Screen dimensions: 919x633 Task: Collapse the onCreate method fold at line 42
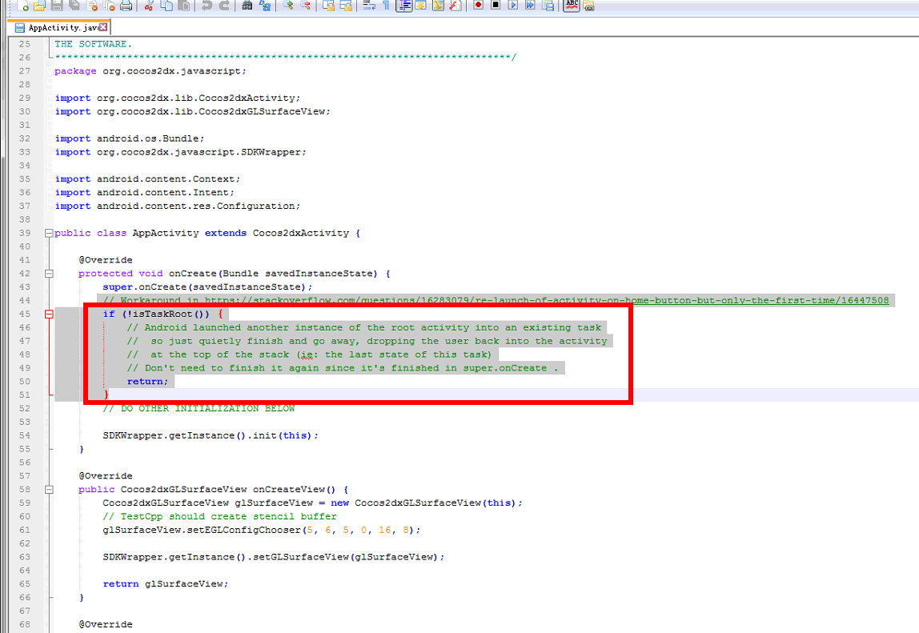(49, 274)
